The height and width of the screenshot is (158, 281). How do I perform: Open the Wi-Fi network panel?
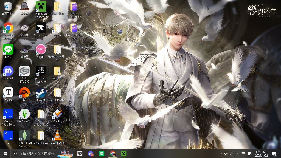click(232, 154)
